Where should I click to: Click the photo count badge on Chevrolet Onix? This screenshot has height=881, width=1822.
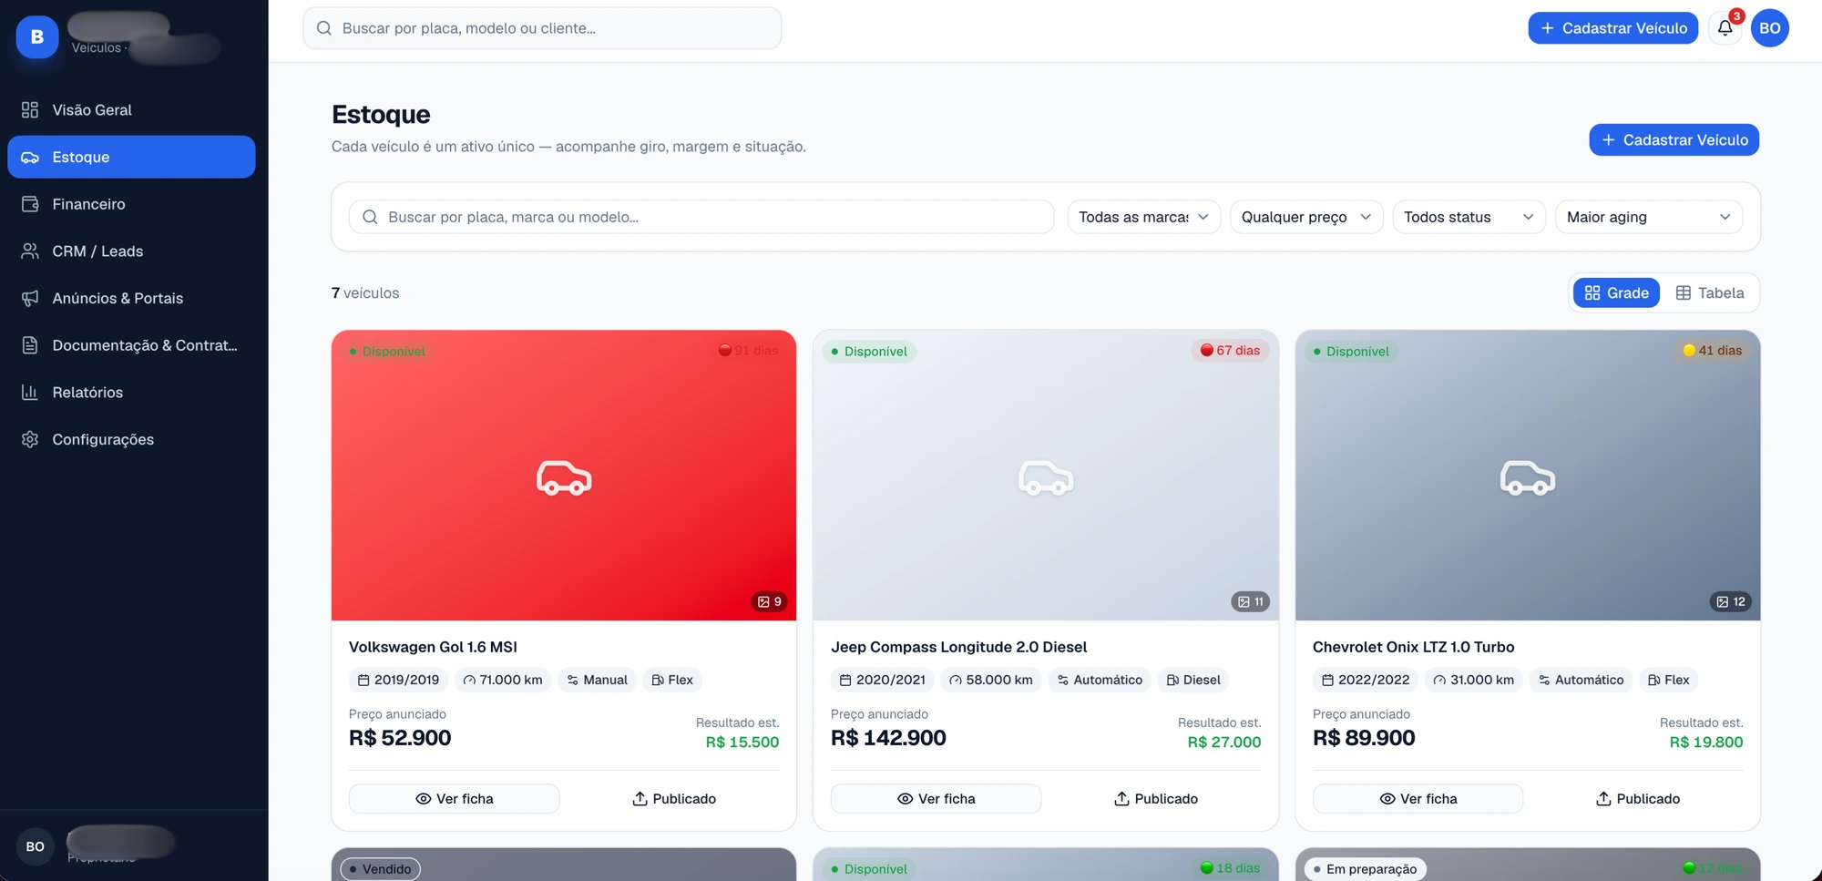click(x=1731, y=601)
